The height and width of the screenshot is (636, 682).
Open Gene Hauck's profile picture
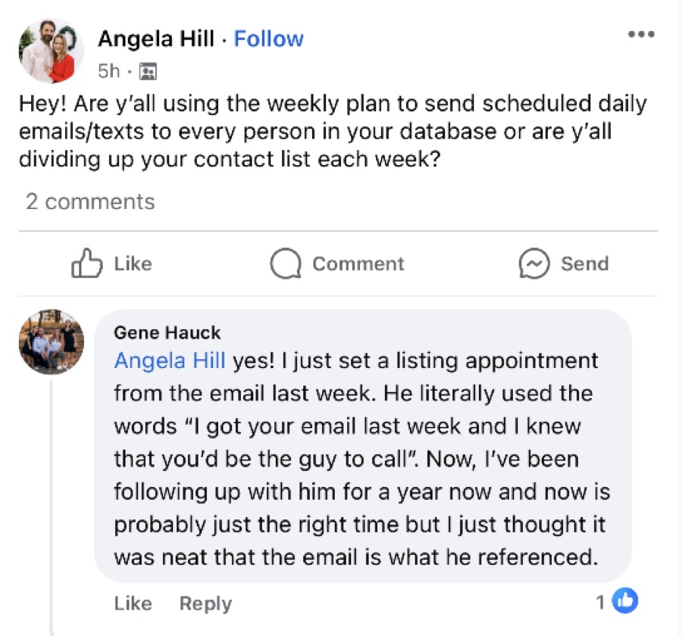point(52,341)
